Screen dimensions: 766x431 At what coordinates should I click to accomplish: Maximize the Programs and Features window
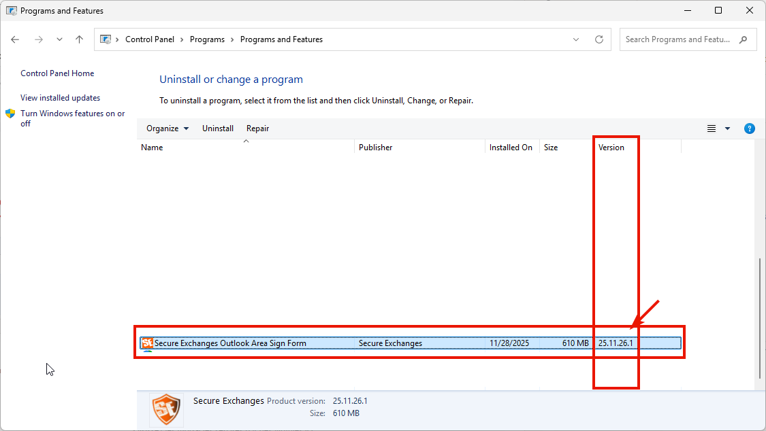(x=718, y=10)
